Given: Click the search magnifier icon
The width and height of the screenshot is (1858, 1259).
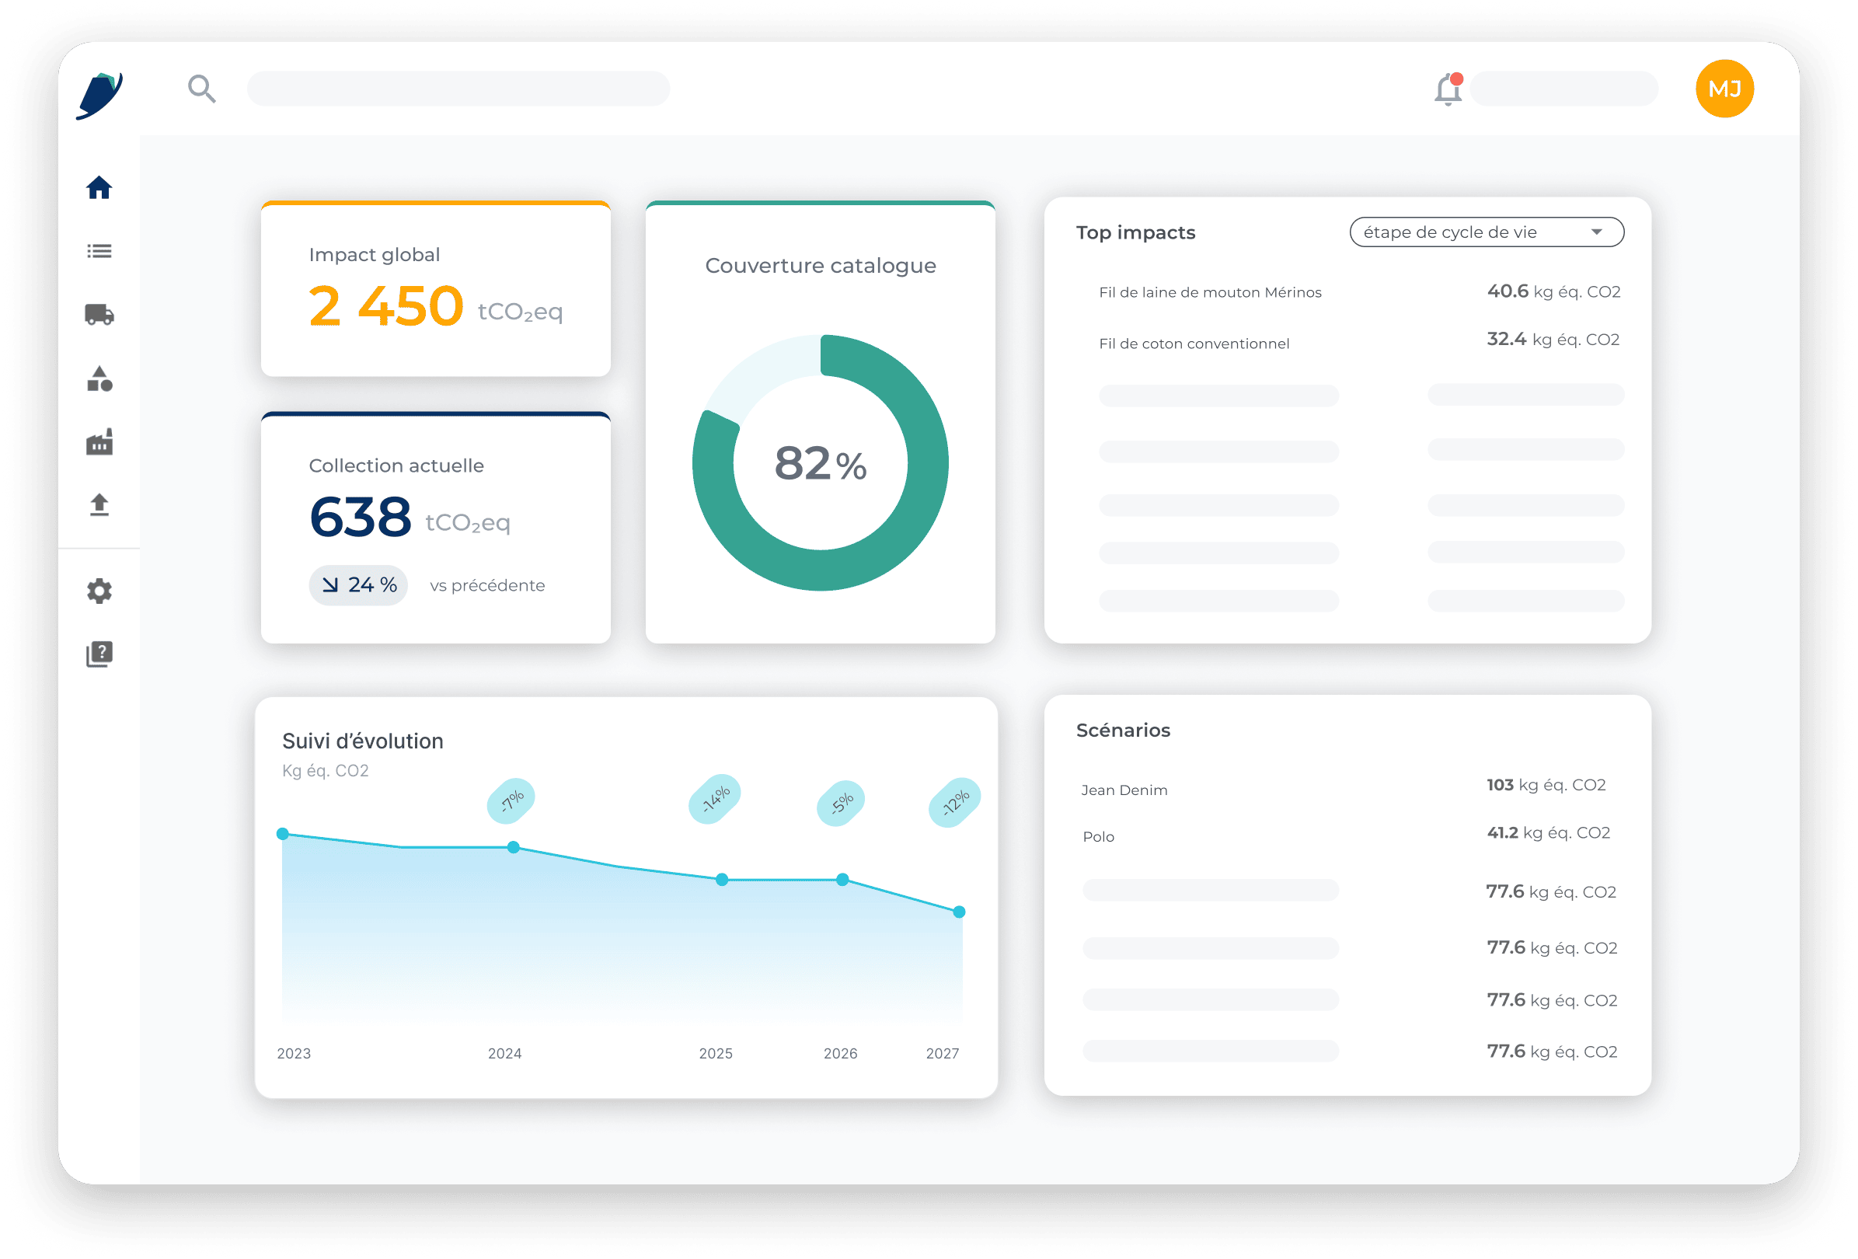Looking at the screenshot, I should pyautogui.click(x=201, y=89).
